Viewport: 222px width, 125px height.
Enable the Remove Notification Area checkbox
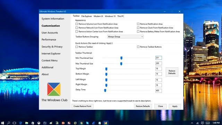pyautogui.click(x=138, y=24)
